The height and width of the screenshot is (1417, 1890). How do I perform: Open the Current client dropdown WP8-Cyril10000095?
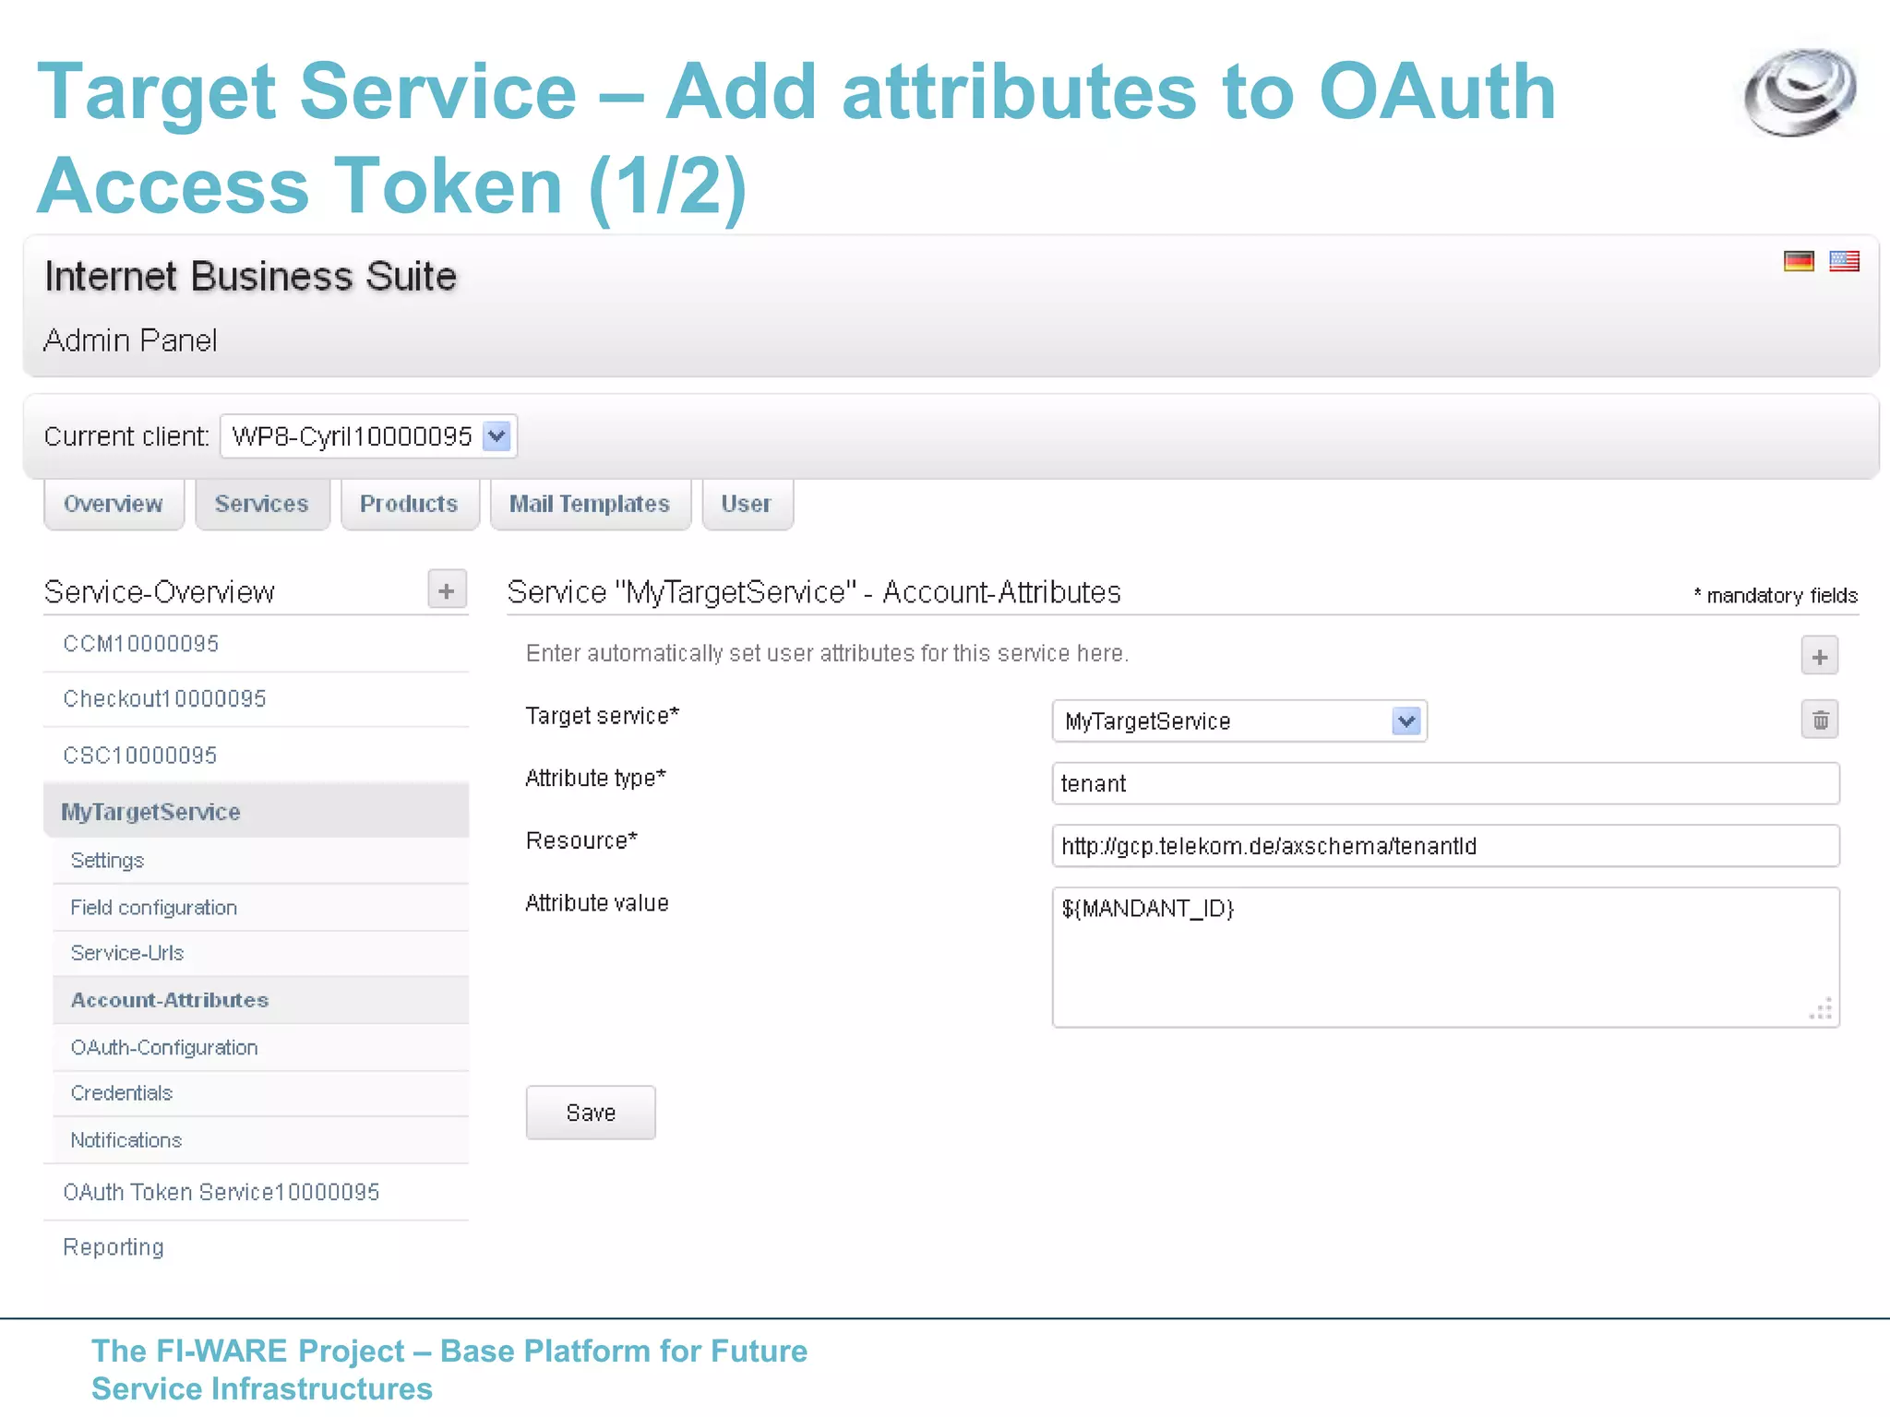(x=368, y=436)
